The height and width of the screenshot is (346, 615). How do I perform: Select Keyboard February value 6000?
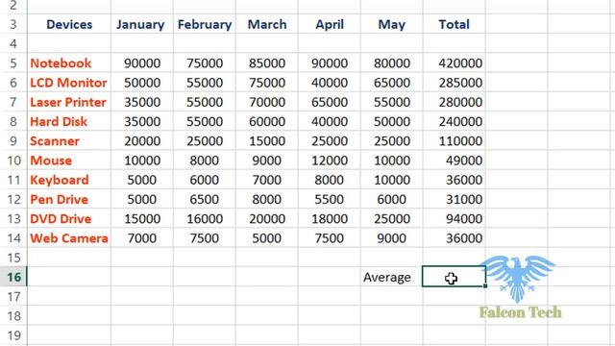(x=205, y=180)
